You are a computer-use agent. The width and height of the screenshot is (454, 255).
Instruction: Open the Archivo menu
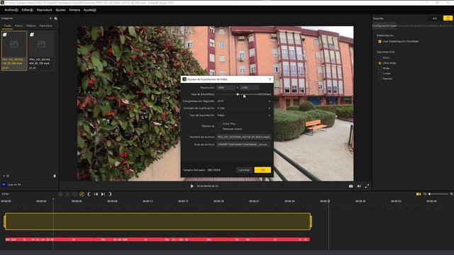(x=11, y=10)
